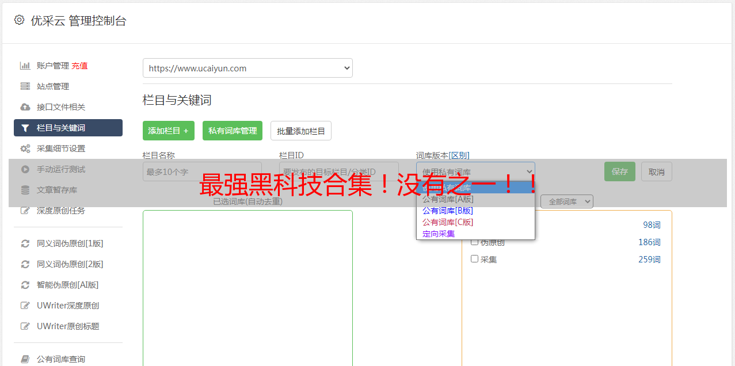This screenshot has width=735, height=366.
Task: Click the 186词 count
Action: [649, 242]
